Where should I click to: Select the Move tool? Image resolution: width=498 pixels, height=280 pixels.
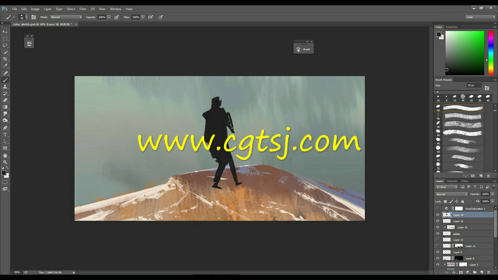(5, 32)
